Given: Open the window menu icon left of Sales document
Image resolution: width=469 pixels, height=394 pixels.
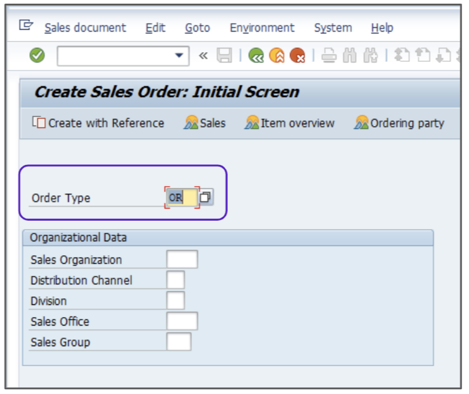Looking at the screenshot, I should click(x=26, y=25).
